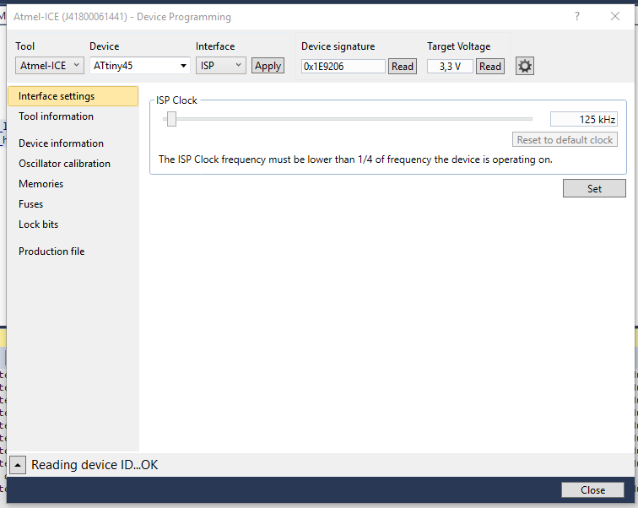Click the Reading device ID...OK status text
Image resolution: width=638 pixels, height=508 pixels.
click(x=95, y=465)
